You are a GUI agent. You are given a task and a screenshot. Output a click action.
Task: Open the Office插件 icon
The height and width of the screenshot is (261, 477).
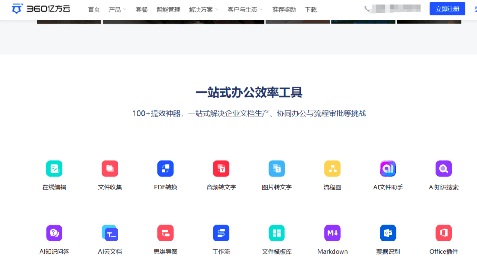(444, 233)
